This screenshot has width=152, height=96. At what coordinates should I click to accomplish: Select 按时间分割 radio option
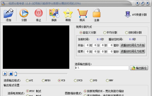coord(134,33)
